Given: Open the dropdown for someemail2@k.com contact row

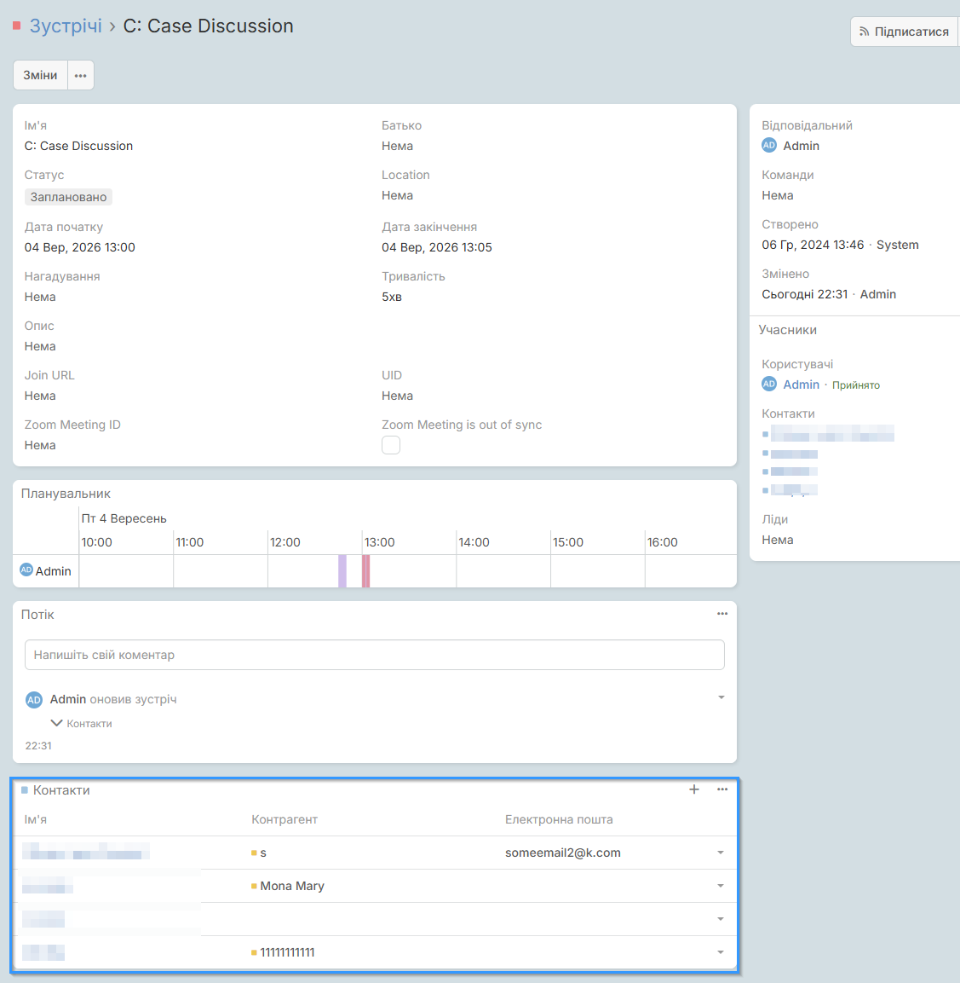Looking at the screenshot, I should click(721, 853).
